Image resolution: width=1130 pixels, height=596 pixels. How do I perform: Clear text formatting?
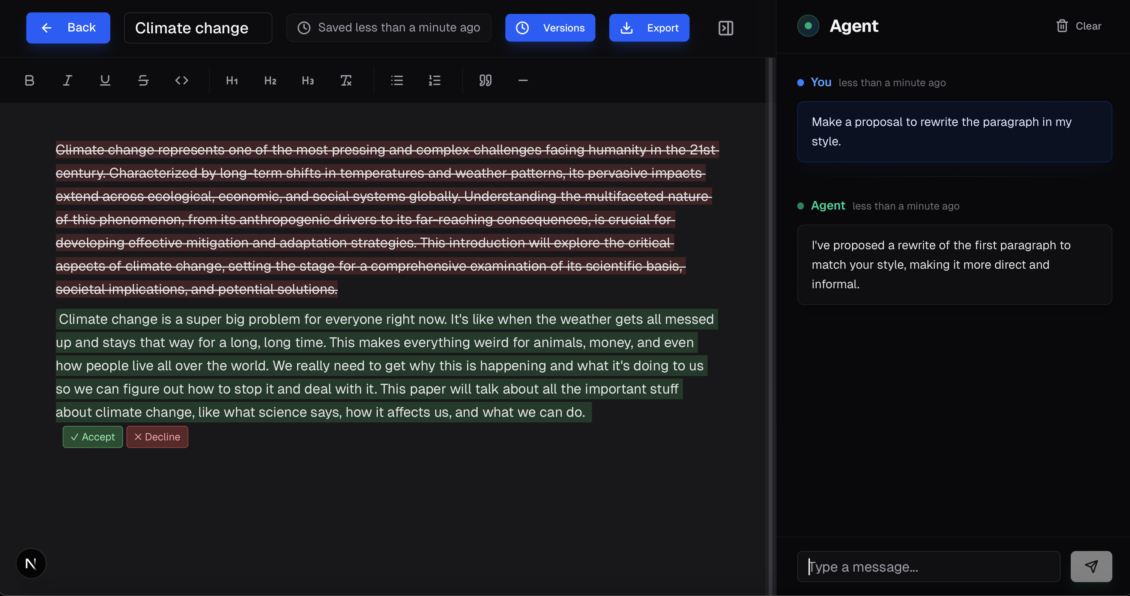click(x=346, y=81)
